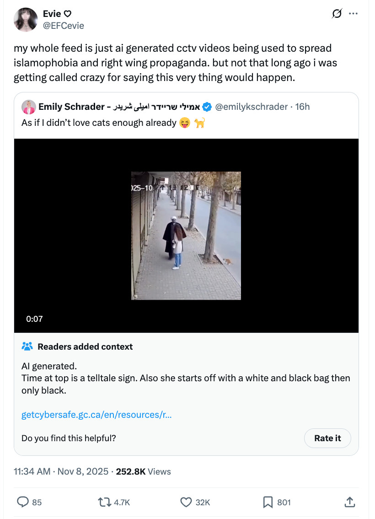Click the reply comment icon

pyautogui.click(x=23, y=502)
